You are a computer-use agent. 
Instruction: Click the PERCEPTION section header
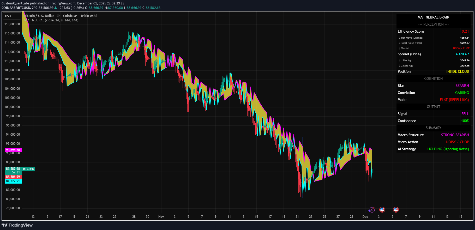pos(433,24)
